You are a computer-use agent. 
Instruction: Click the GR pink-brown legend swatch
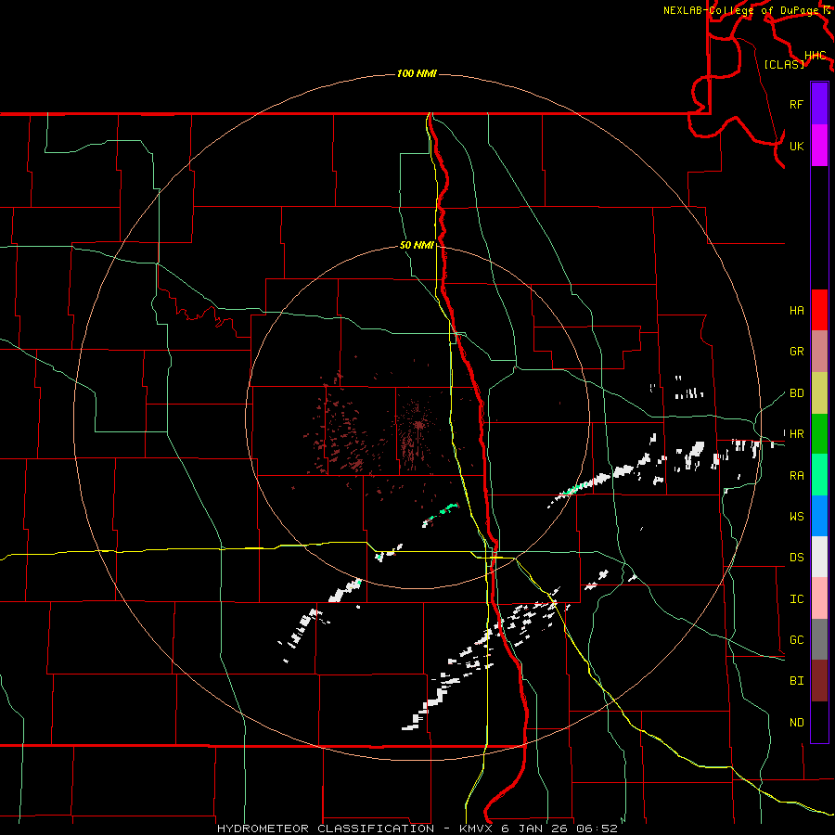click(x=819, y=351)
